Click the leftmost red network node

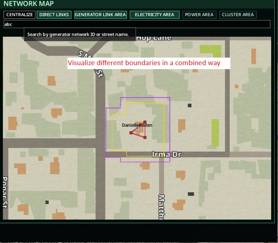pyautogui.click(x=131, y=133)
